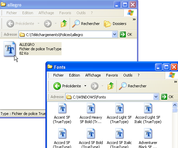The height and width of the screenshot is (148, 178).
Task: Open the Favoris menu in Fonts window
Action: [x=112, y=75]
